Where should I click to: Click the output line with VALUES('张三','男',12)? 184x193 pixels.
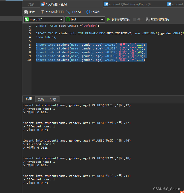pyautogui.click(x=77, y=105)
